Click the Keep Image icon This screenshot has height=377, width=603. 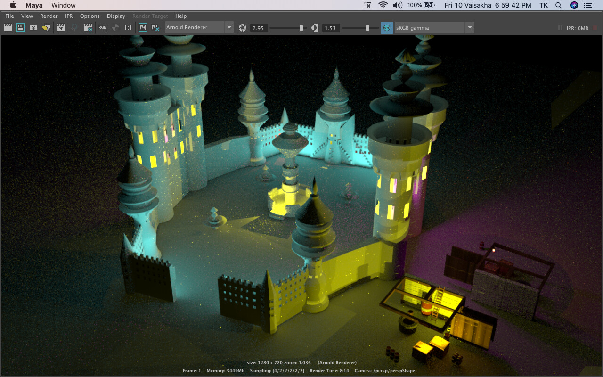point(142,28)
